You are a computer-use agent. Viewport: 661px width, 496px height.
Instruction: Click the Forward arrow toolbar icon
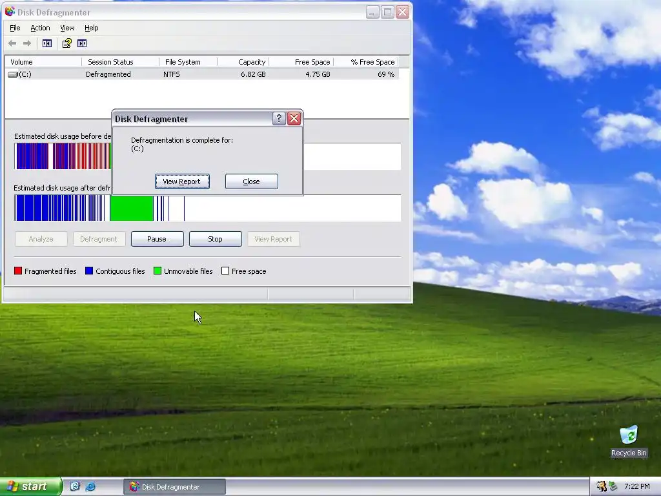click(x=27, y=43)
